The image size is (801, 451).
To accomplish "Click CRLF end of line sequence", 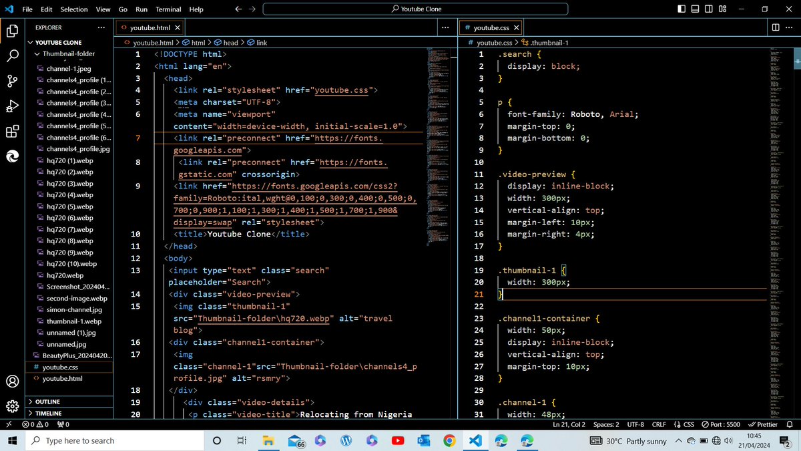I will coord(659,424).
